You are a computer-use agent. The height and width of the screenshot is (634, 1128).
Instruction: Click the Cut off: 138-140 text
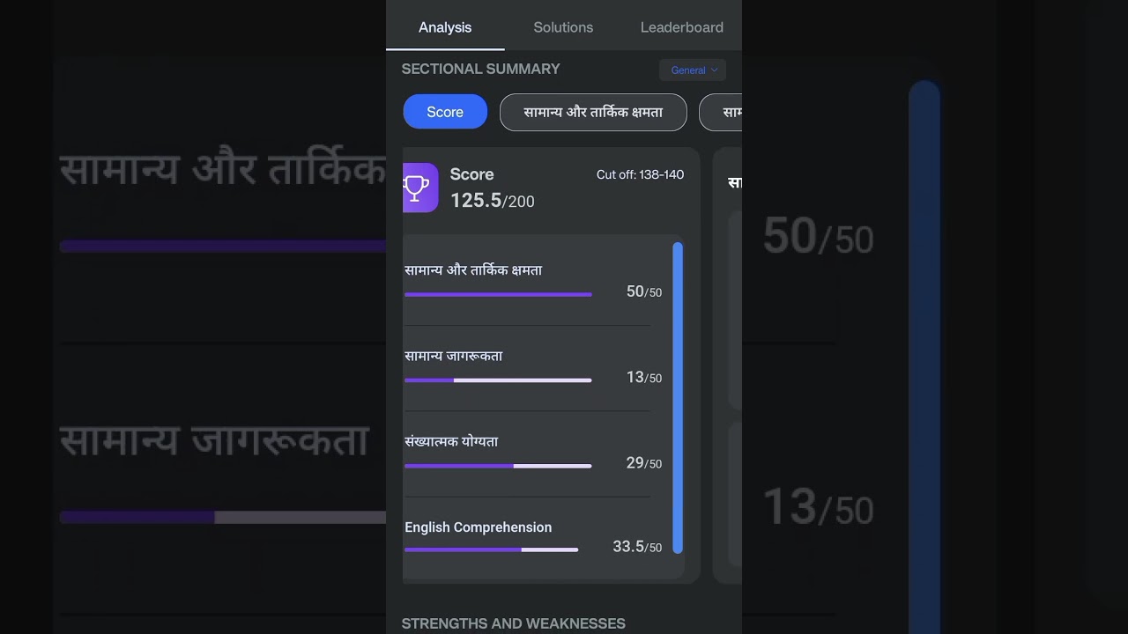pyautogui.click(x=640, y=174)
